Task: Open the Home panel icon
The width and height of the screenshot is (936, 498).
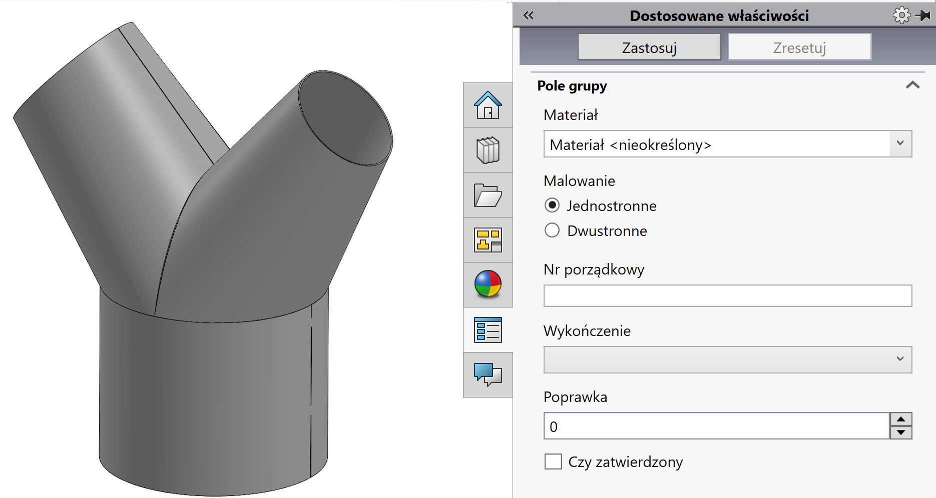Action: click(488, 105)
